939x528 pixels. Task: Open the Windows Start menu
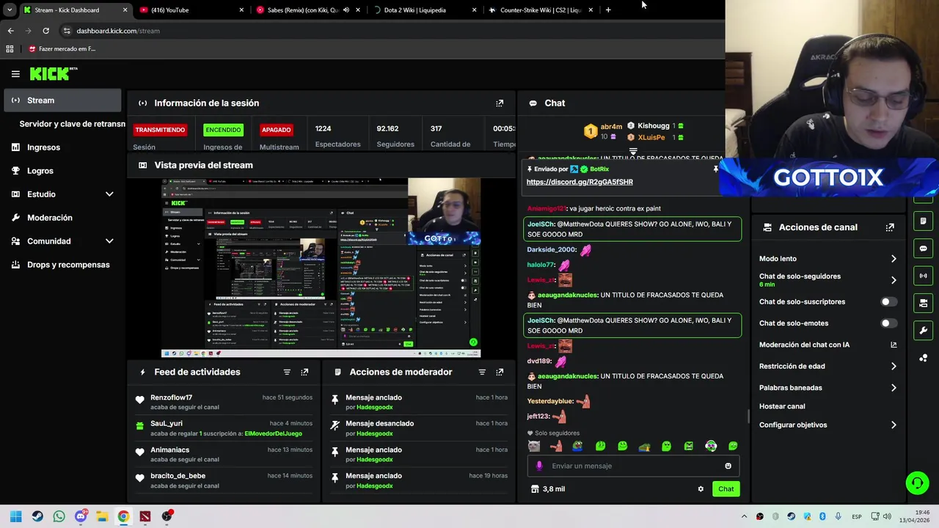(x=16, y=516)
